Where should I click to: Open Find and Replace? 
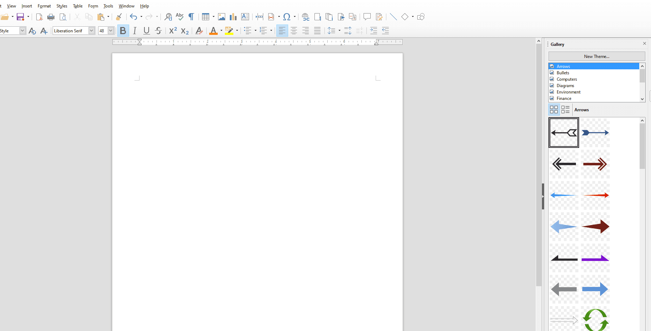pos(168,17)
